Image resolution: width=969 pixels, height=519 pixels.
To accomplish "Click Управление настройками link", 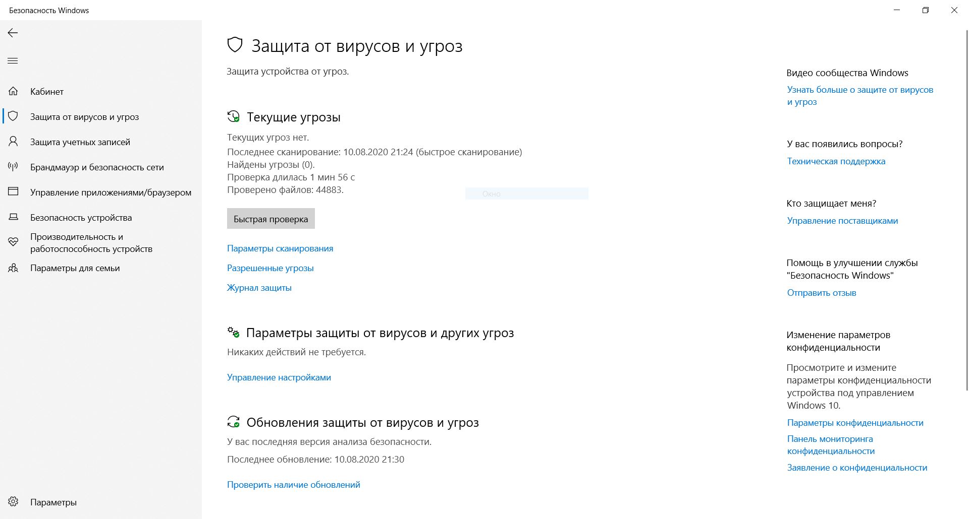I will 279,377.
